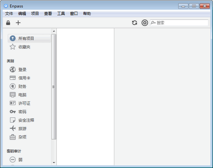
Task: Click the 许可证 ID card icon
Action: coord(13,103)
